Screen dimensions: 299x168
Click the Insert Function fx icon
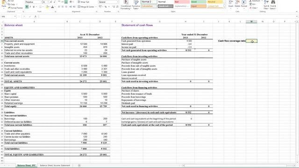tap(36, 17)
